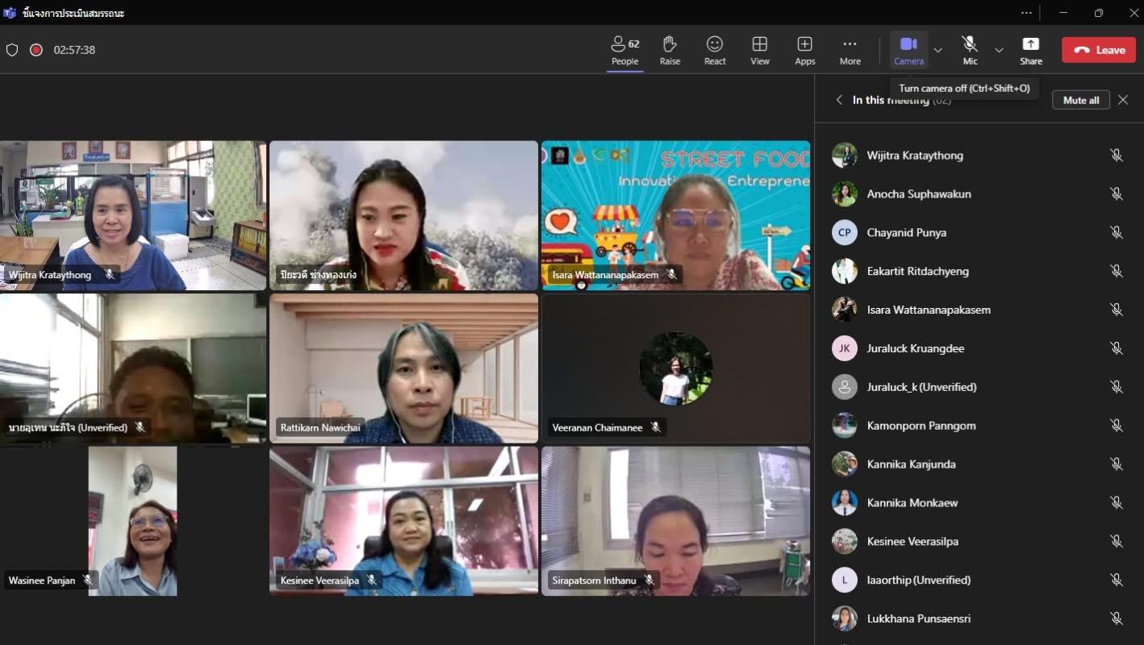Image resolution: width=1144 pixels, height=645 pixels.
Task: Toggle mic icon next to Chayanid Punya
Action: pyautogui.click(x=1117, y=233)
